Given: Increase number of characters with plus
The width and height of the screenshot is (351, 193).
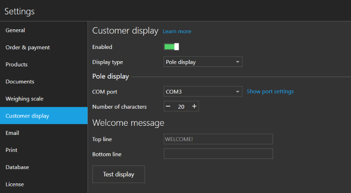Looking at the screenshot, I should coord(194,107).
